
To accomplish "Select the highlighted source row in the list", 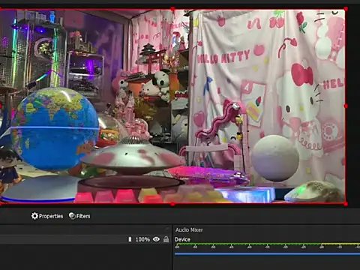I will pos(85,239).
